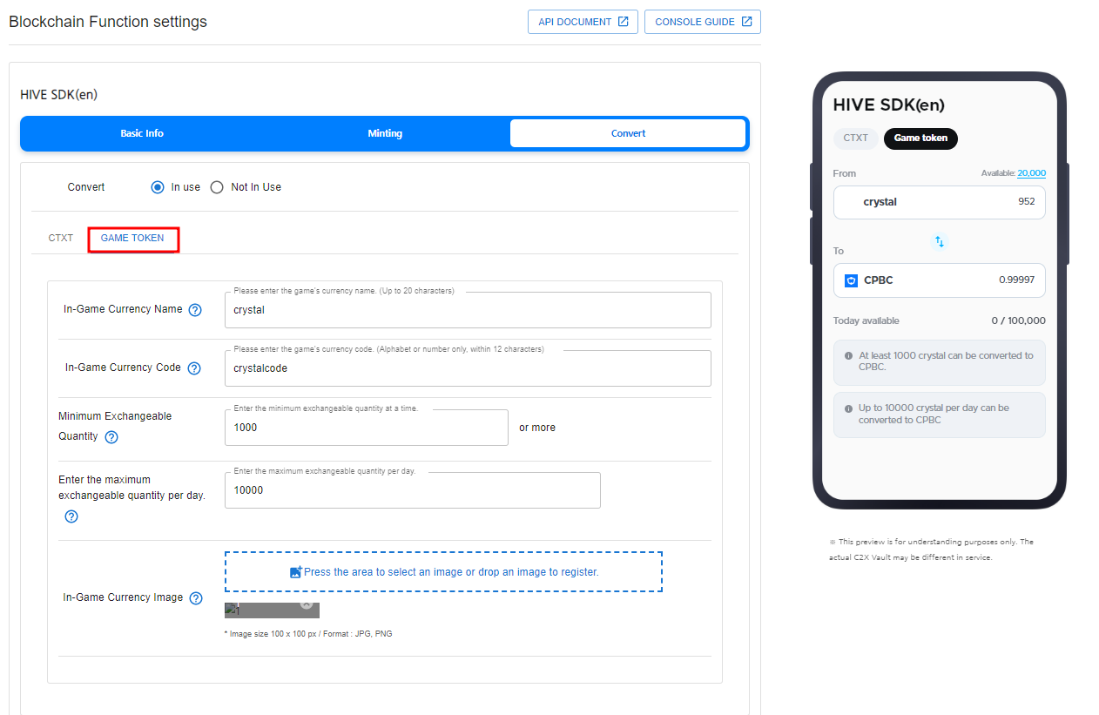1099x715 pixels.
Task: Switch to the Minting tab
Action: 385,133
